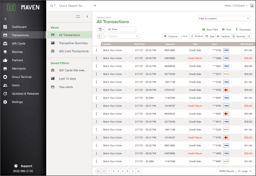Open the Sources filter
The image size is (256, 176).
(238, 36)
